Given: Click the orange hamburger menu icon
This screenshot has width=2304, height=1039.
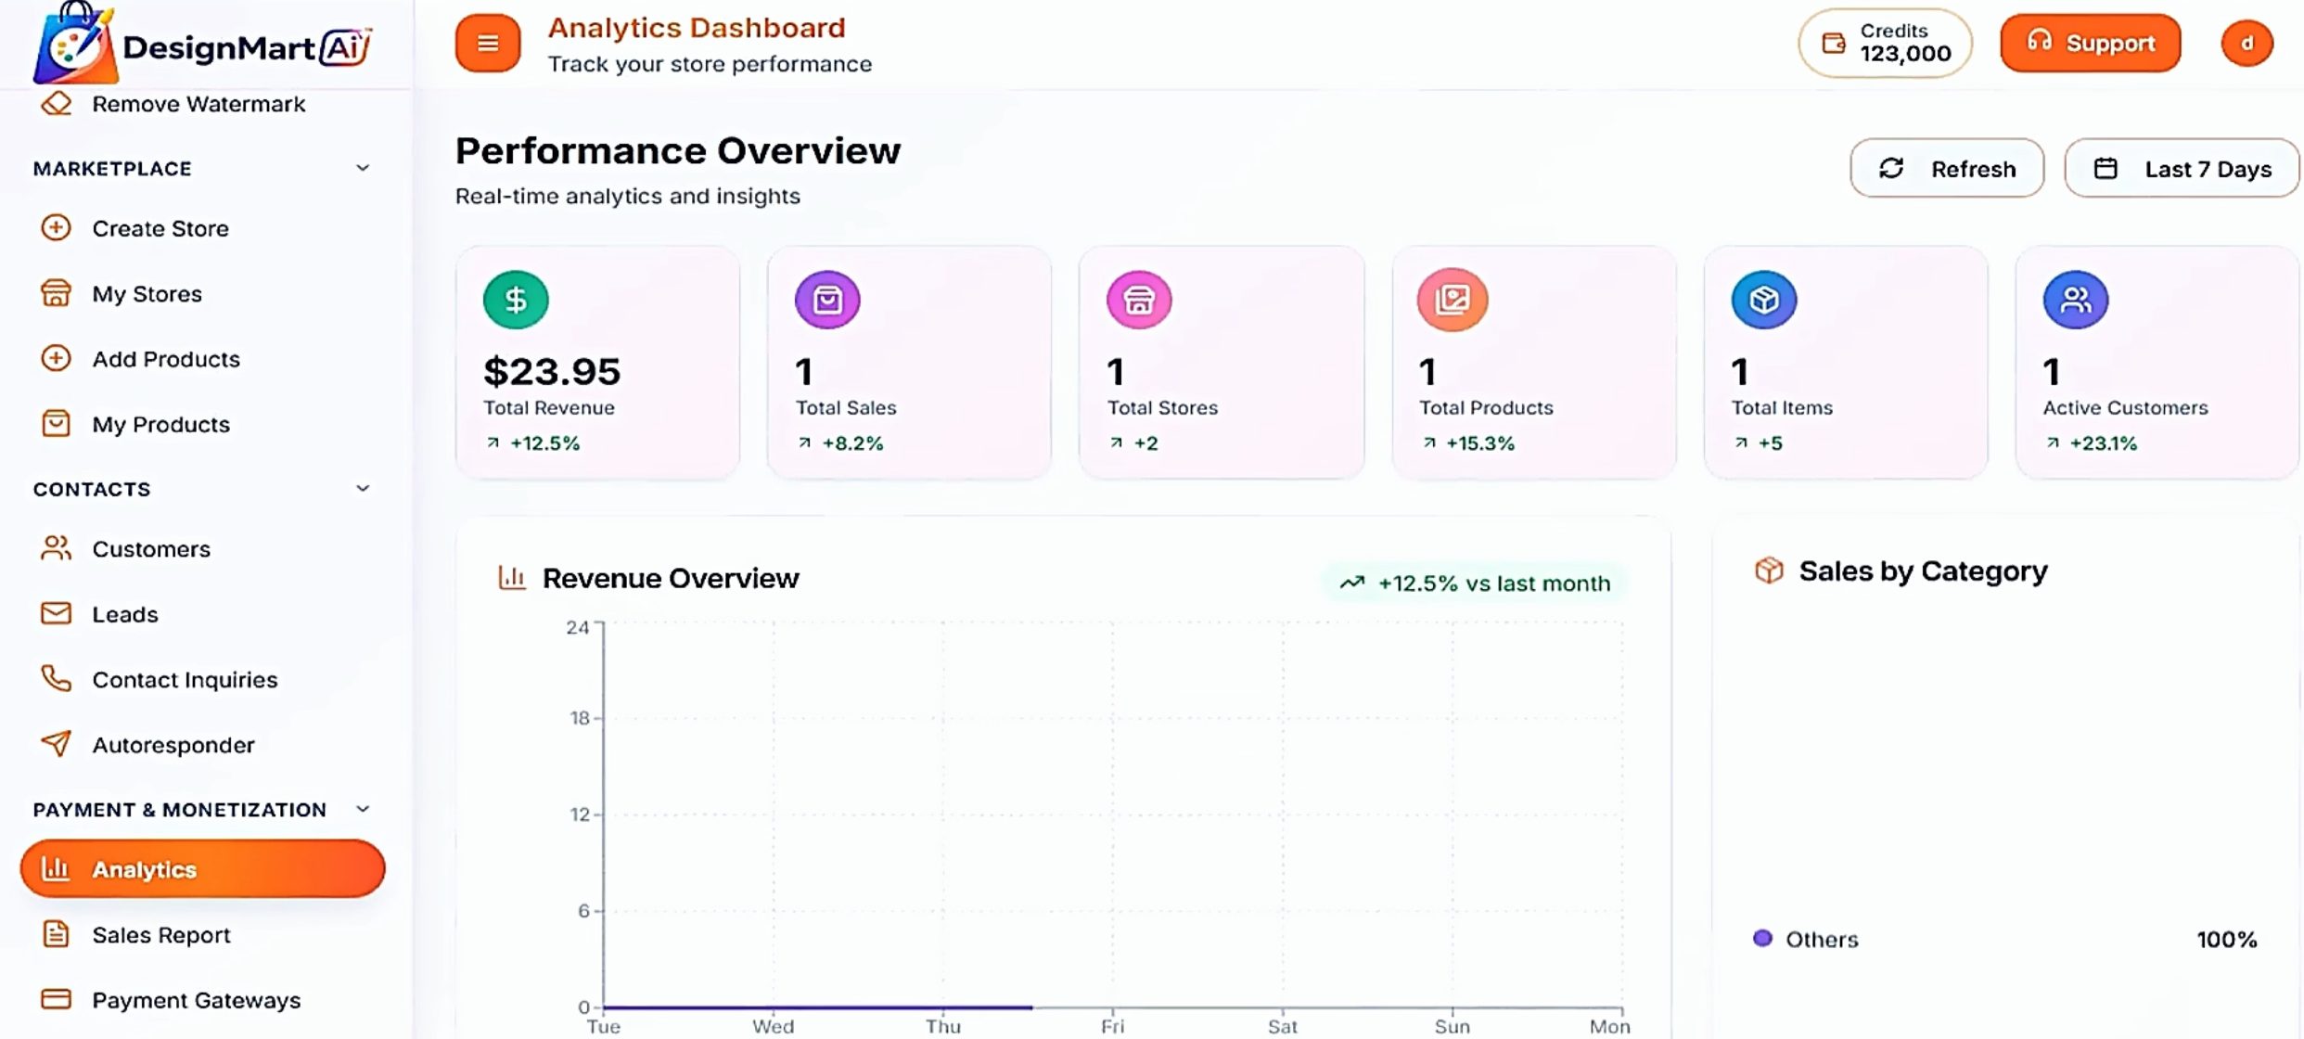Looking at the screenshot, I should [x=487, y=43].
